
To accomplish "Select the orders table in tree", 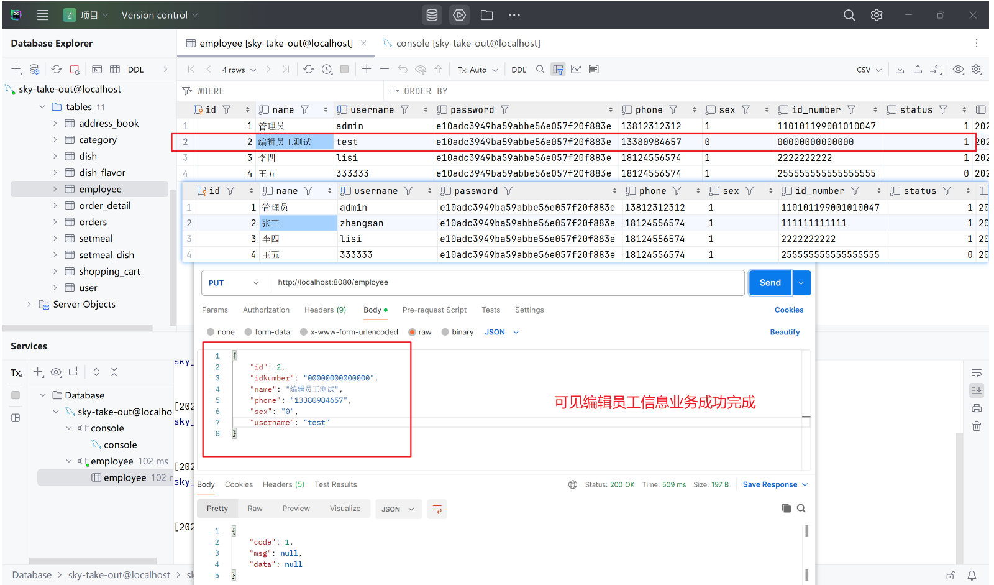I will click(x=93, y=222).
